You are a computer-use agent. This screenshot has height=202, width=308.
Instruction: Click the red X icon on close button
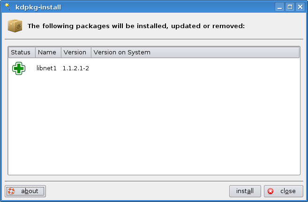(270, 191)
